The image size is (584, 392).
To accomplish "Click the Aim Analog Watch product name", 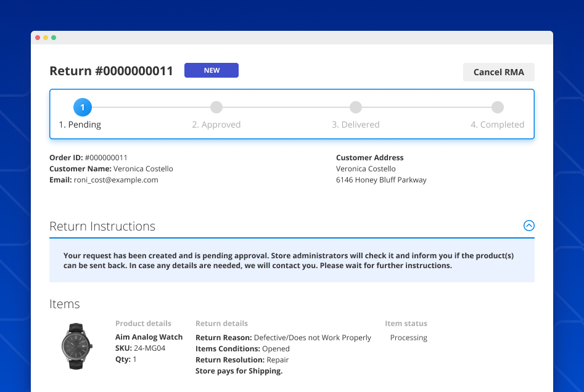I will (149, 337).
